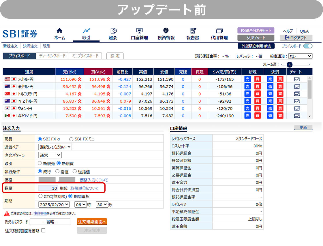
Task: Select the 取引 chart icon
Action: pos(86,31)
